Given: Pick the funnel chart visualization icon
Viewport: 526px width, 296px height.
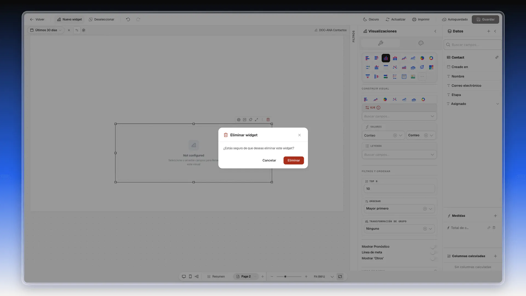Looking at the screenshot, I should (367, 76).
